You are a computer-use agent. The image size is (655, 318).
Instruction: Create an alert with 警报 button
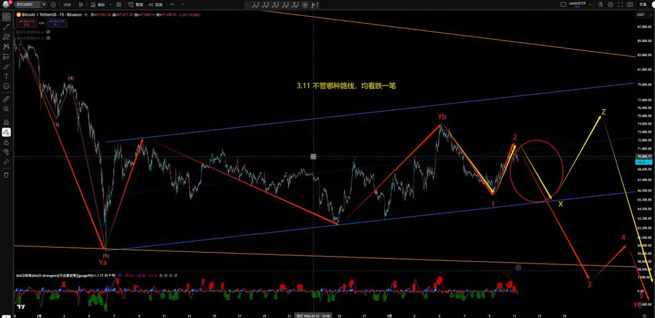pos(135,4)
